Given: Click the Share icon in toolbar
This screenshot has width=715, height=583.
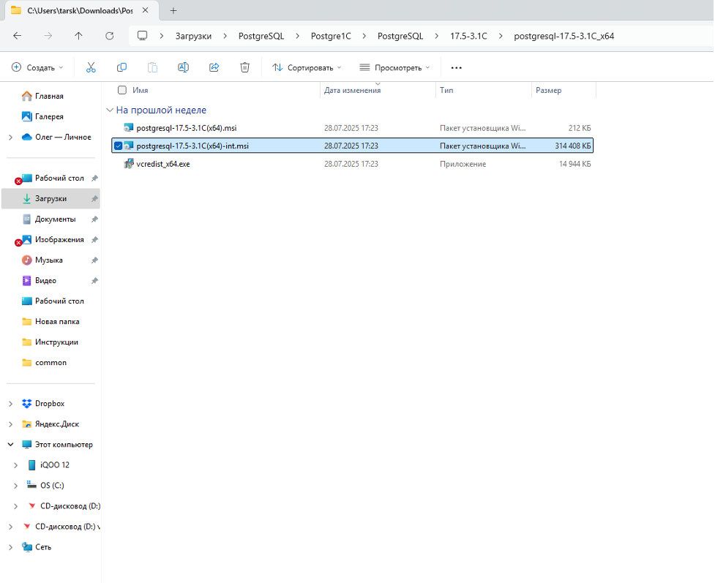Looking at the screenshot, I should (214, 67).
